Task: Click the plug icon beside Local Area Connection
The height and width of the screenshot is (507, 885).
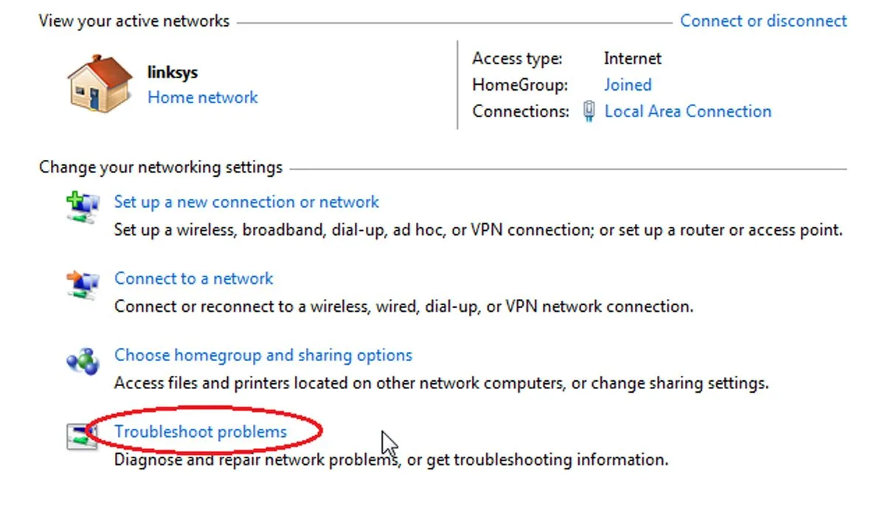Action: point(589,111)
